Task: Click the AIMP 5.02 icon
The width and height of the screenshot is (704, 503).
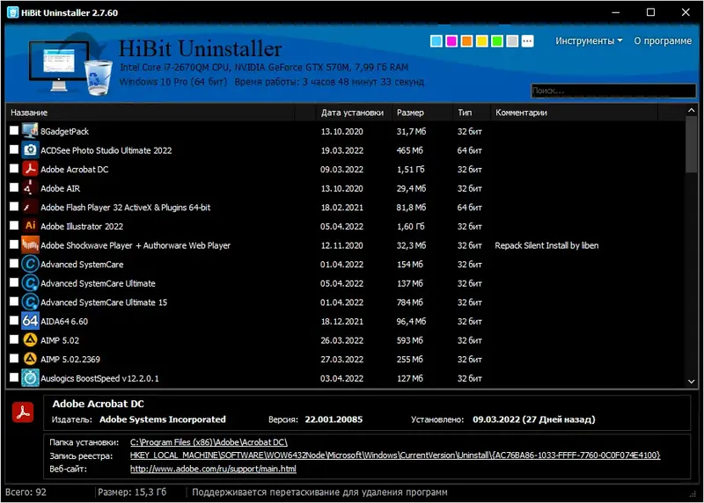Action: click(x=30, y=339)
